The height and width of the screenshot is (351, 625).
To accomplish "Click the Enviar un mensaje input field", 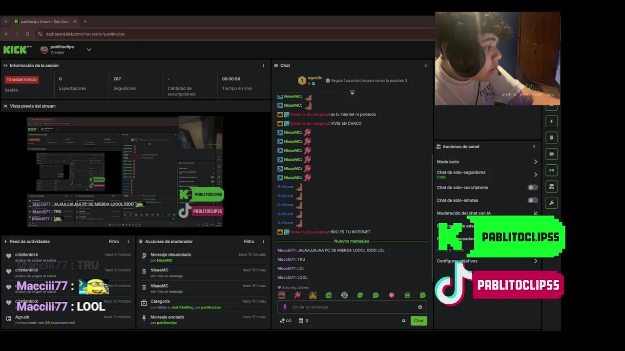I will pos(352,307).
